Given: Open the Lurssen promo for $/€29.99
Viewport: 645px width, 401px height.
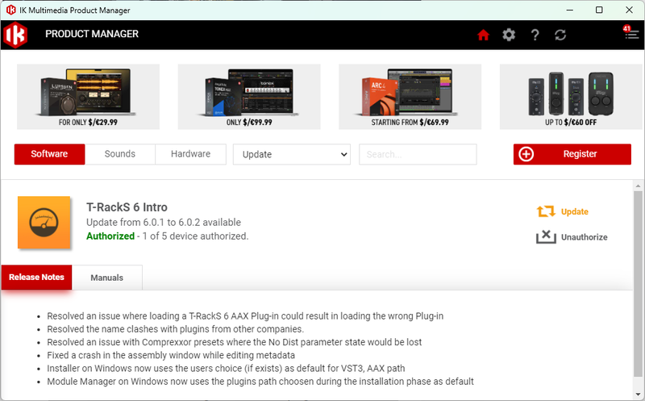Looking at the screenshot, I should click(x=88, y=97).
